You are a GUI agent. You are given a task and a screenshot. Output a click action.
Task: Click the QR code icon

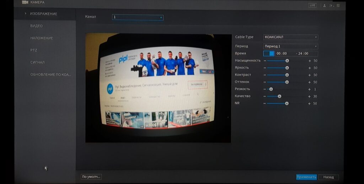pos(338,6)
